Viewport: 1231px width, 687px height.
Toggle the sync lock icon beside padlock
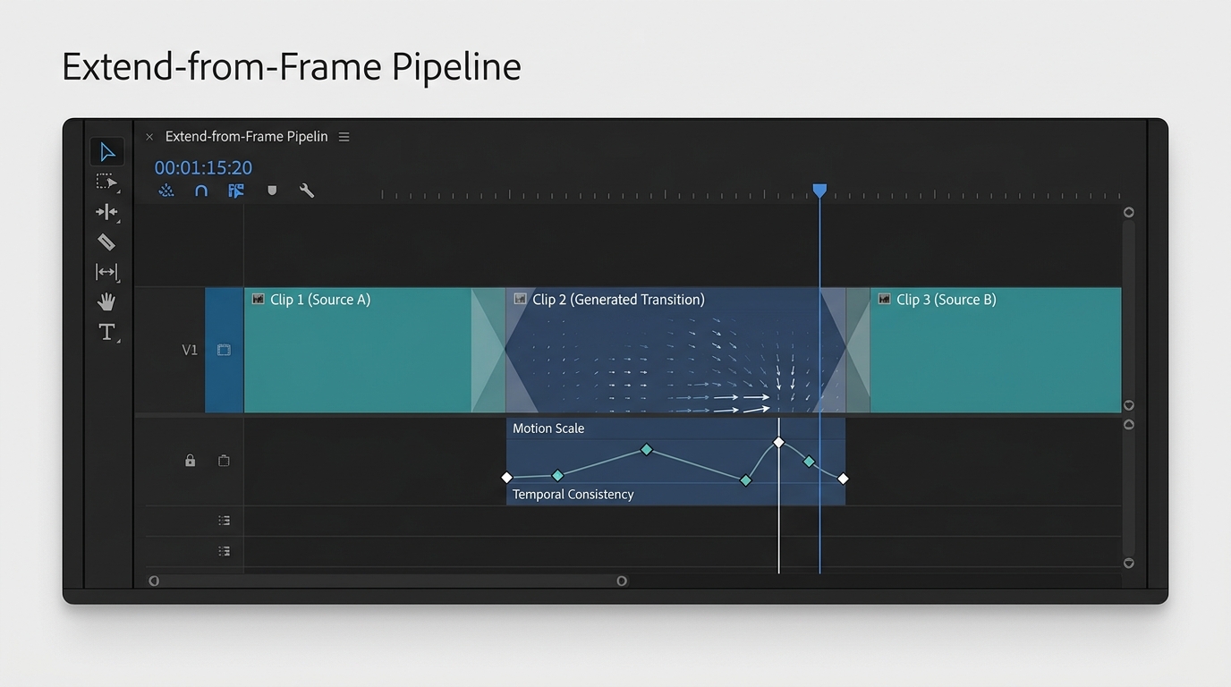tap(224, 461)
